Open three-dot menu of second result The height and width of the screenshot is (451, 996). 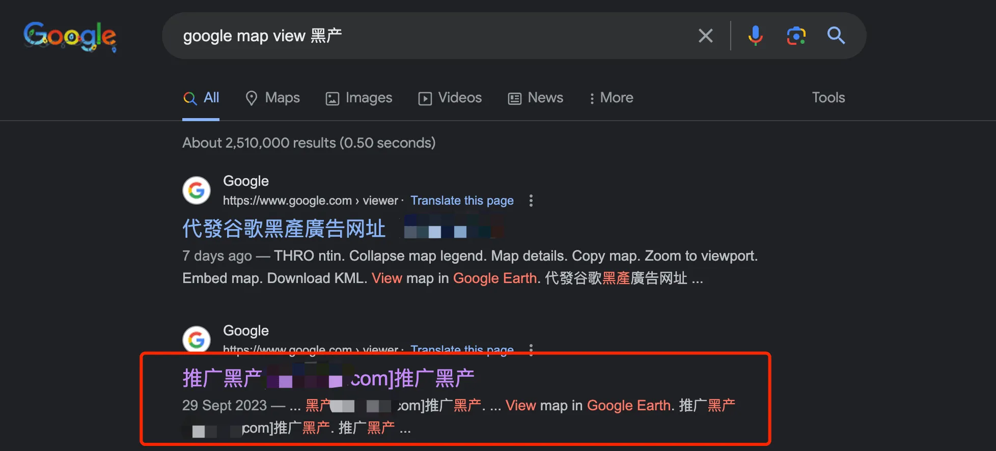[531, 349]
